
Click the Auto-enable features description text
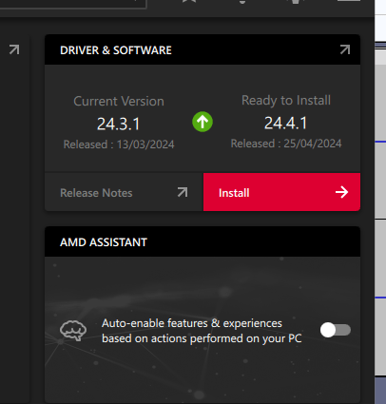point(202,331)
